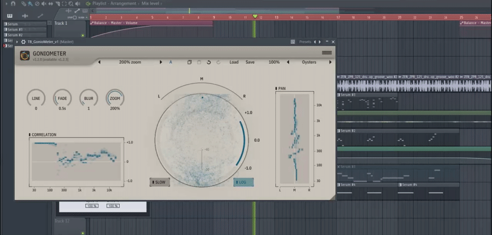Select the Serum #2 pattern in the picker
This screenshot has width=492, height=235.
(25, 35)
